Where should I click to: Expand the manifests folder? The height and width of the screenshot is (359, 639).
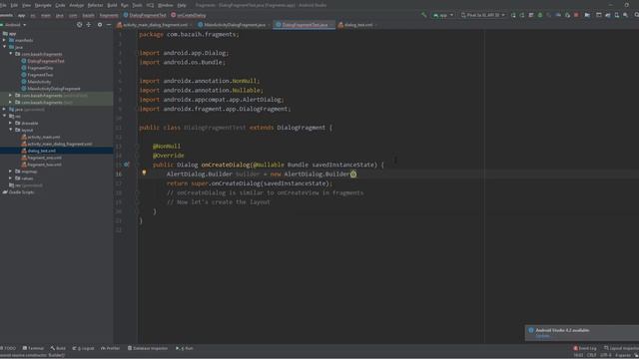click(4, 40)
